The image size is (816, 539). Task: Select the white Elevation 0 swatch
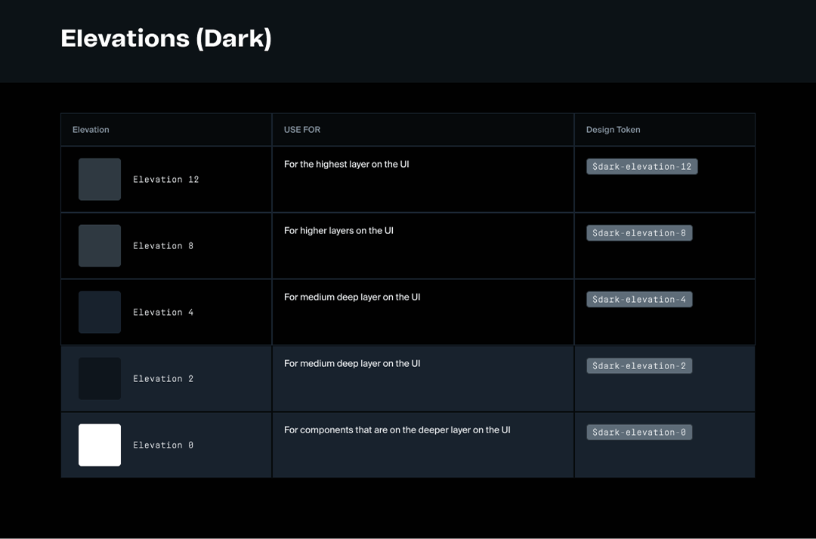tap(100, 445)
